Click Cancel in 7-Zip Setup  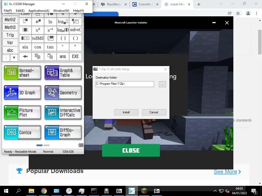click(x=154, y=112)
